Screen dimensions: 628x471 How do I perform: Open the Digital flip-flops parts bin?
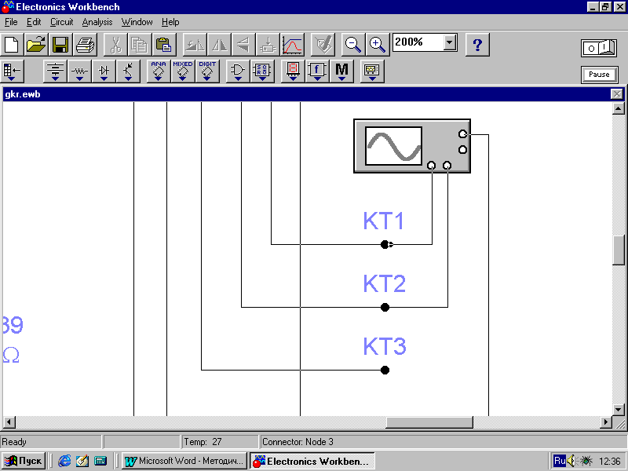(262, 71)
